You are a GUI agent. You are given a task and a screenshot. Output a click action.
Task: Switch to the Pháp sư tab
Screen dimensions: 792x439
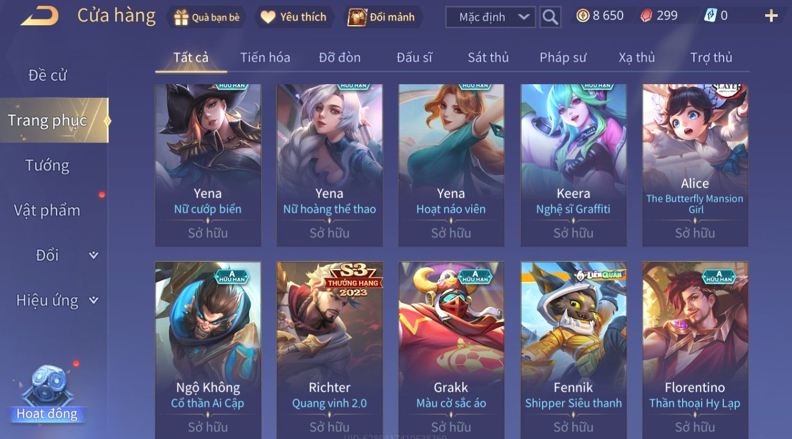point(563,57)
